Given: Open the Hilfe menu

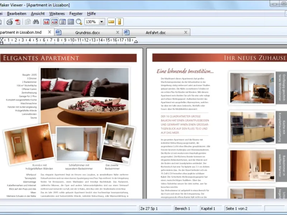Looking at the screenshot, I should 91,14.
